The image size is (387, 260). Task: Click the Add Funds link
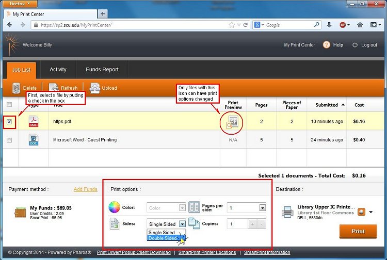[x=85, y=189]
